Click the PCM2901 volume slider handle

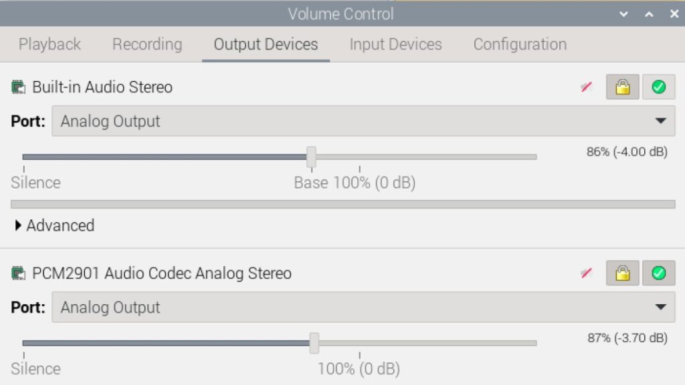coord(314,343)
